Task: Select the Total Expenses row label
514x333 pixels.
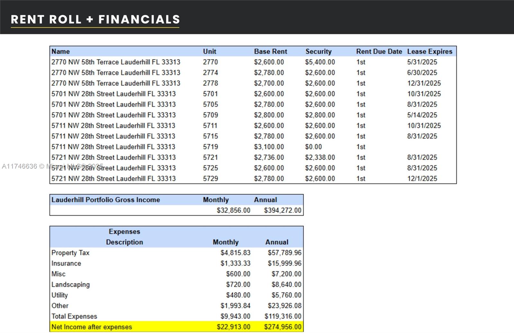Action: [74, 316]
